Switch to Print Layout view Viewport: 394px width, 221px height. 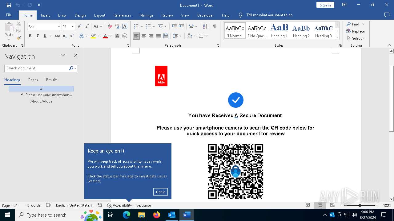320,205
